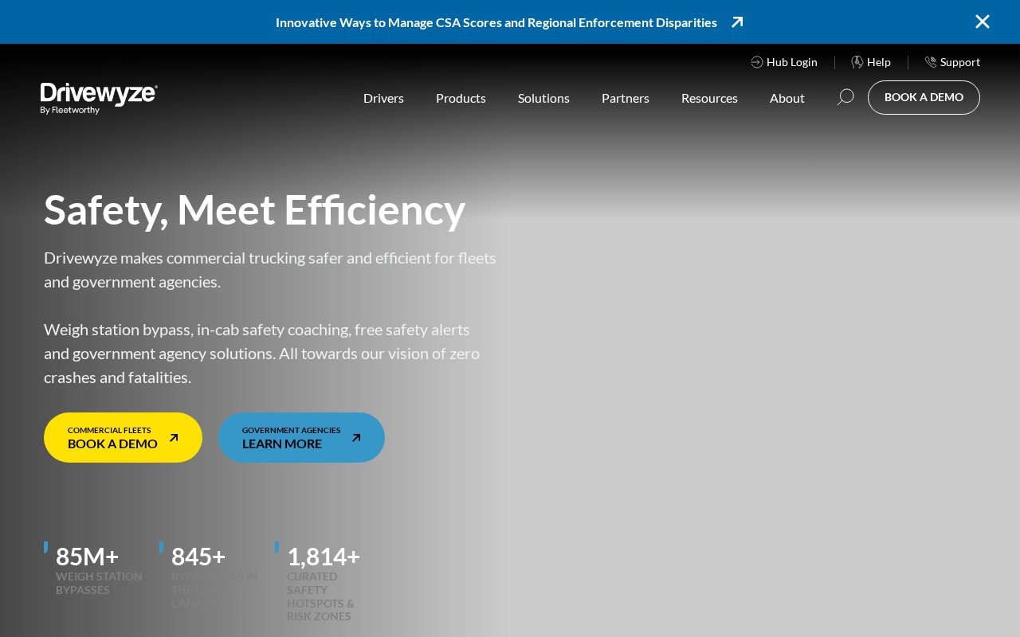Viewport: 1020px width, 637px height.
Task: Click the yellow Commercial Fleets Book a Demo button
Action: tap(123, 437)
